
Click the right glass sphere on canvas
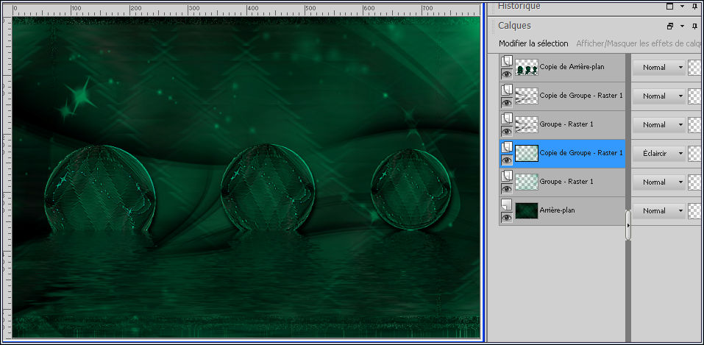tap(410, 190)
